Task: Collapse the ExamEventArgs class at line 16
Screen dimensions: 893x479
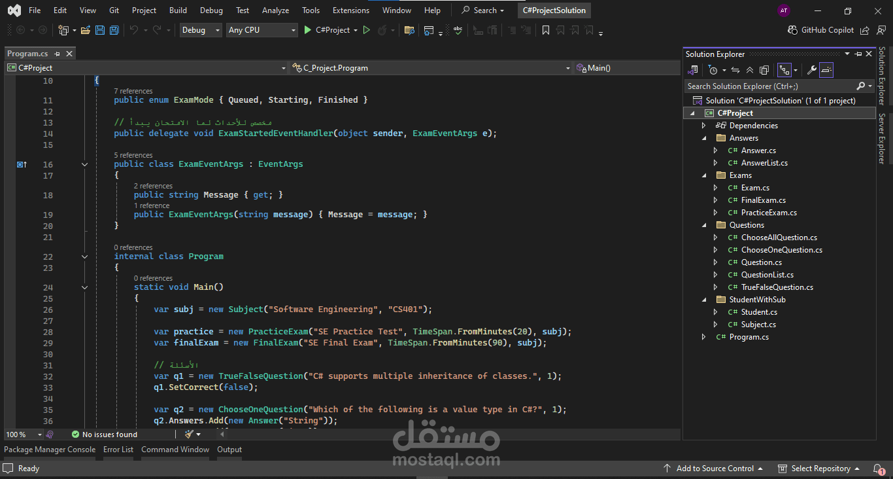Action: pos(84,164)
